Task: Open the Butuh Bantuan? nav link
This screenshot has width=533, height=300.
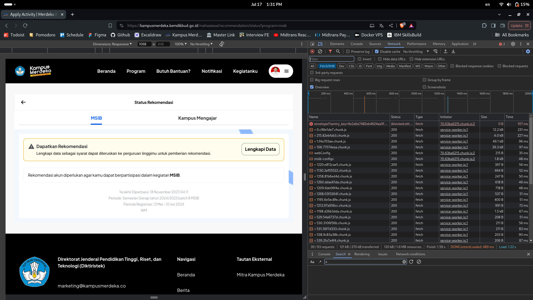Action: tap(174, 71)
